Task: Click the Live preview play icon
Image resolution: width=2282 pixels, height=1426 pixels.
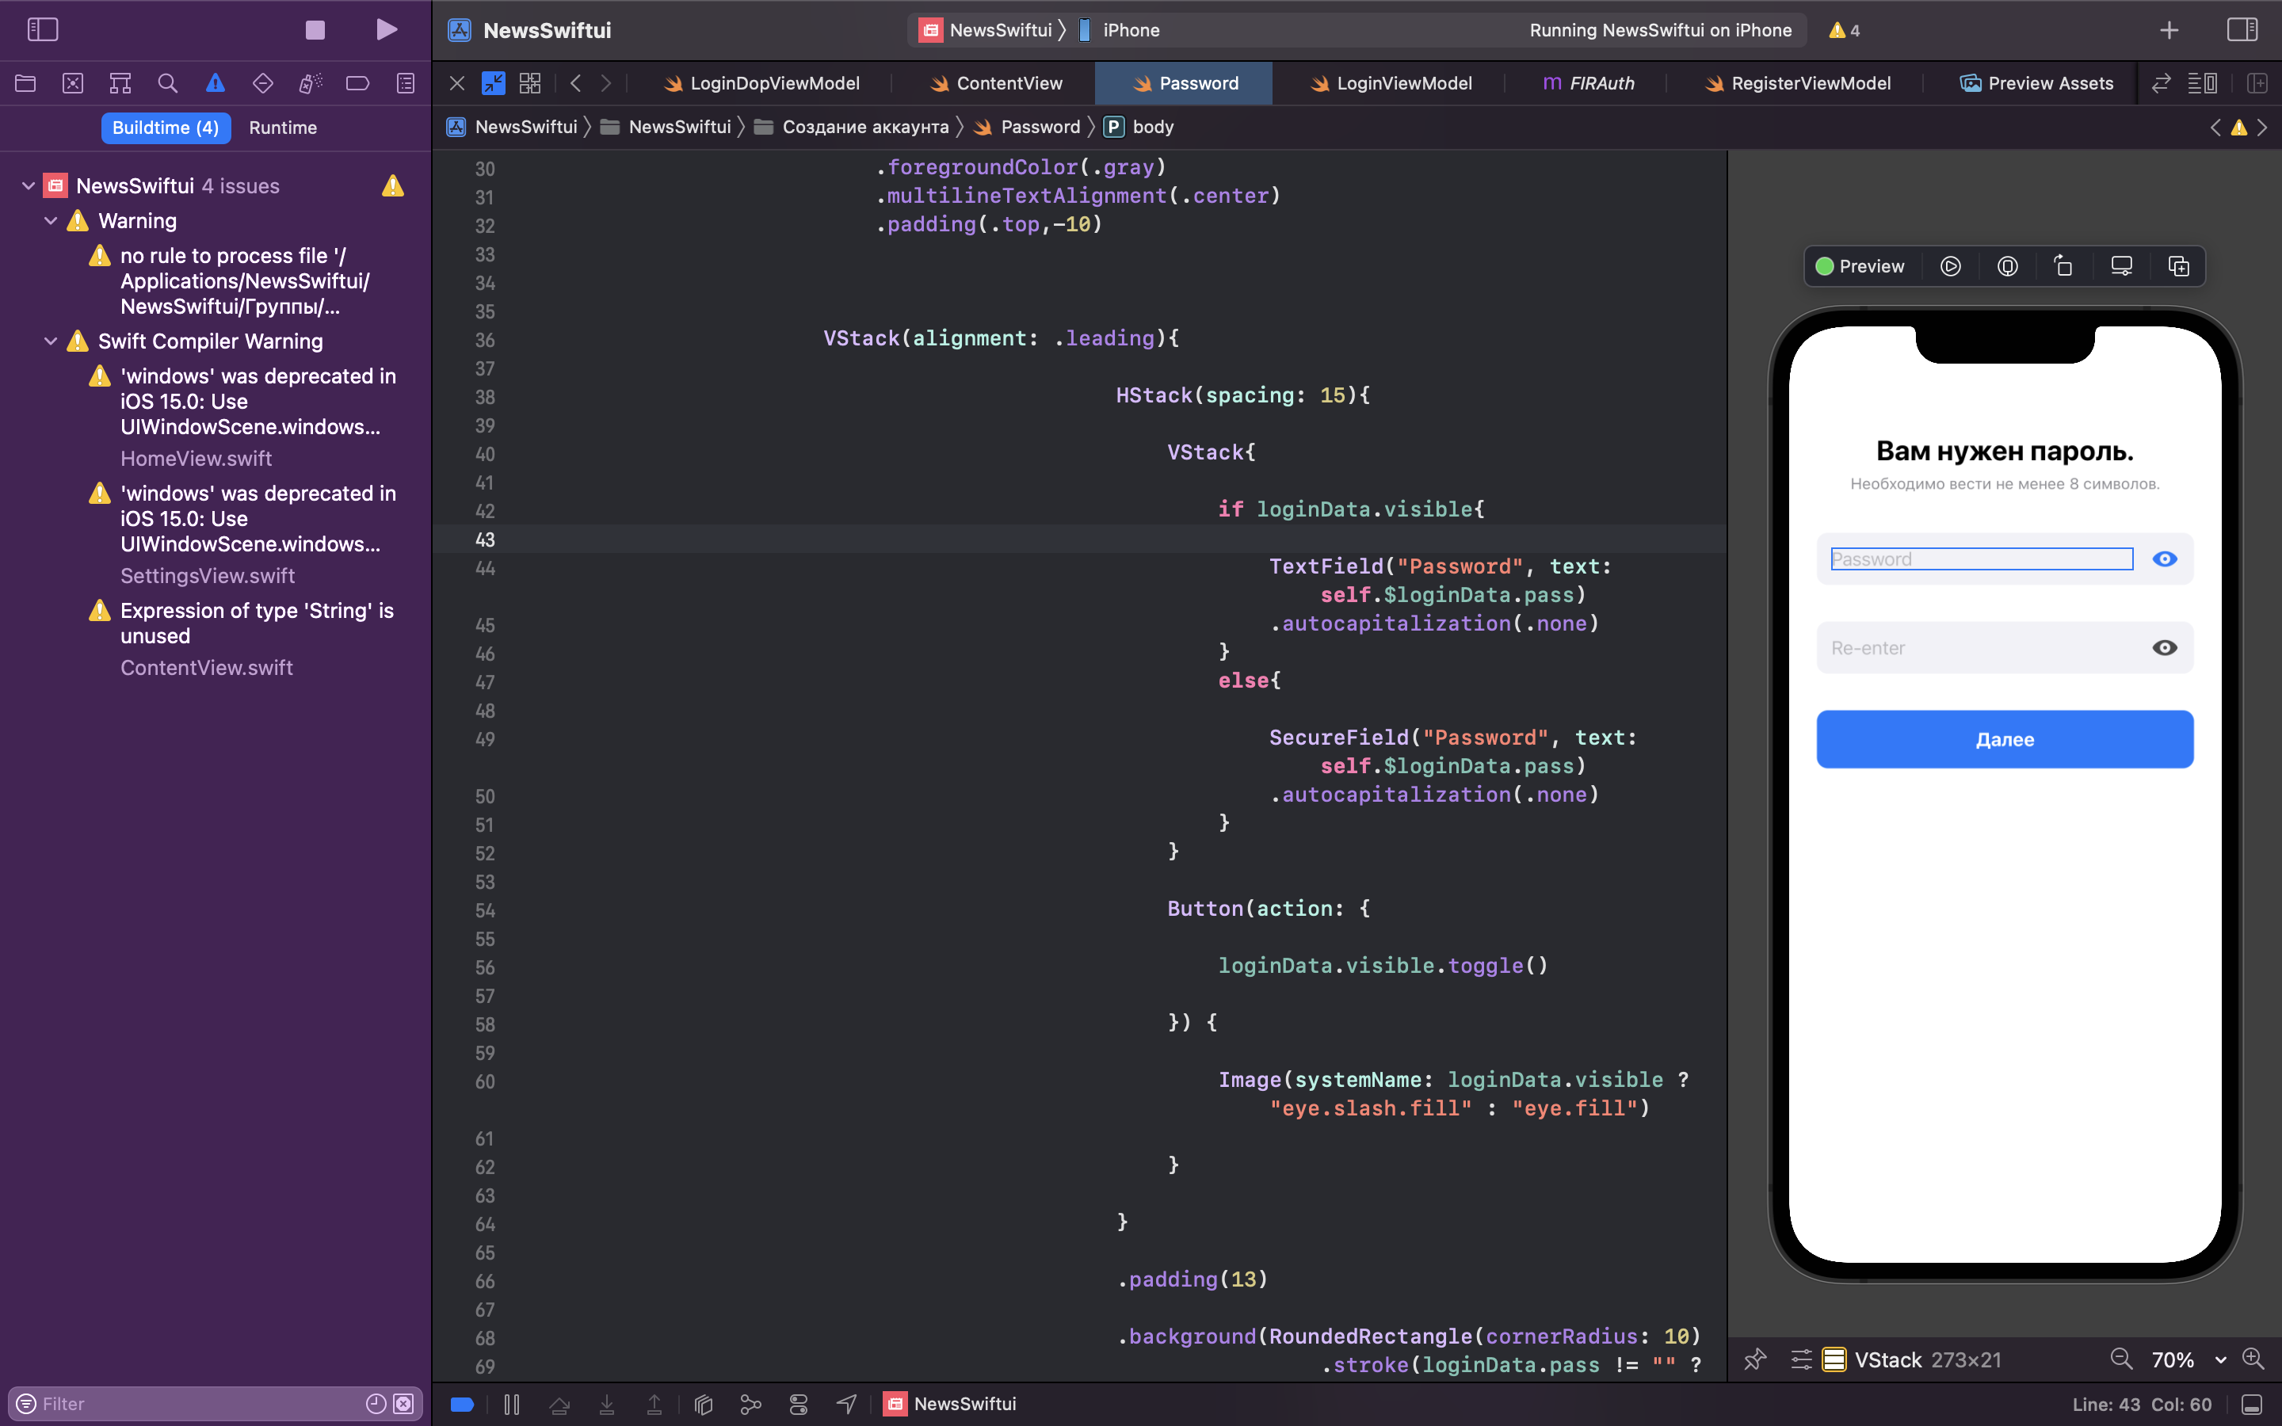Action: coord(1950,266)
